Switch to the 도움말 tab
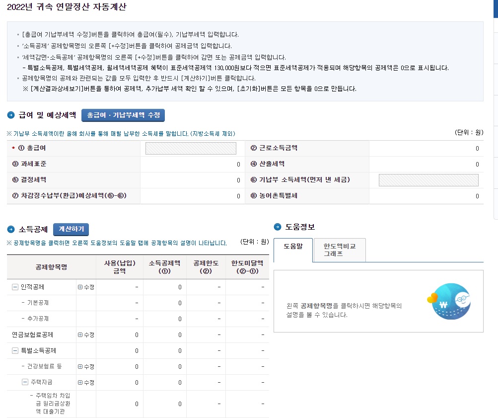498x418 pixels. (x=293, y=250)
